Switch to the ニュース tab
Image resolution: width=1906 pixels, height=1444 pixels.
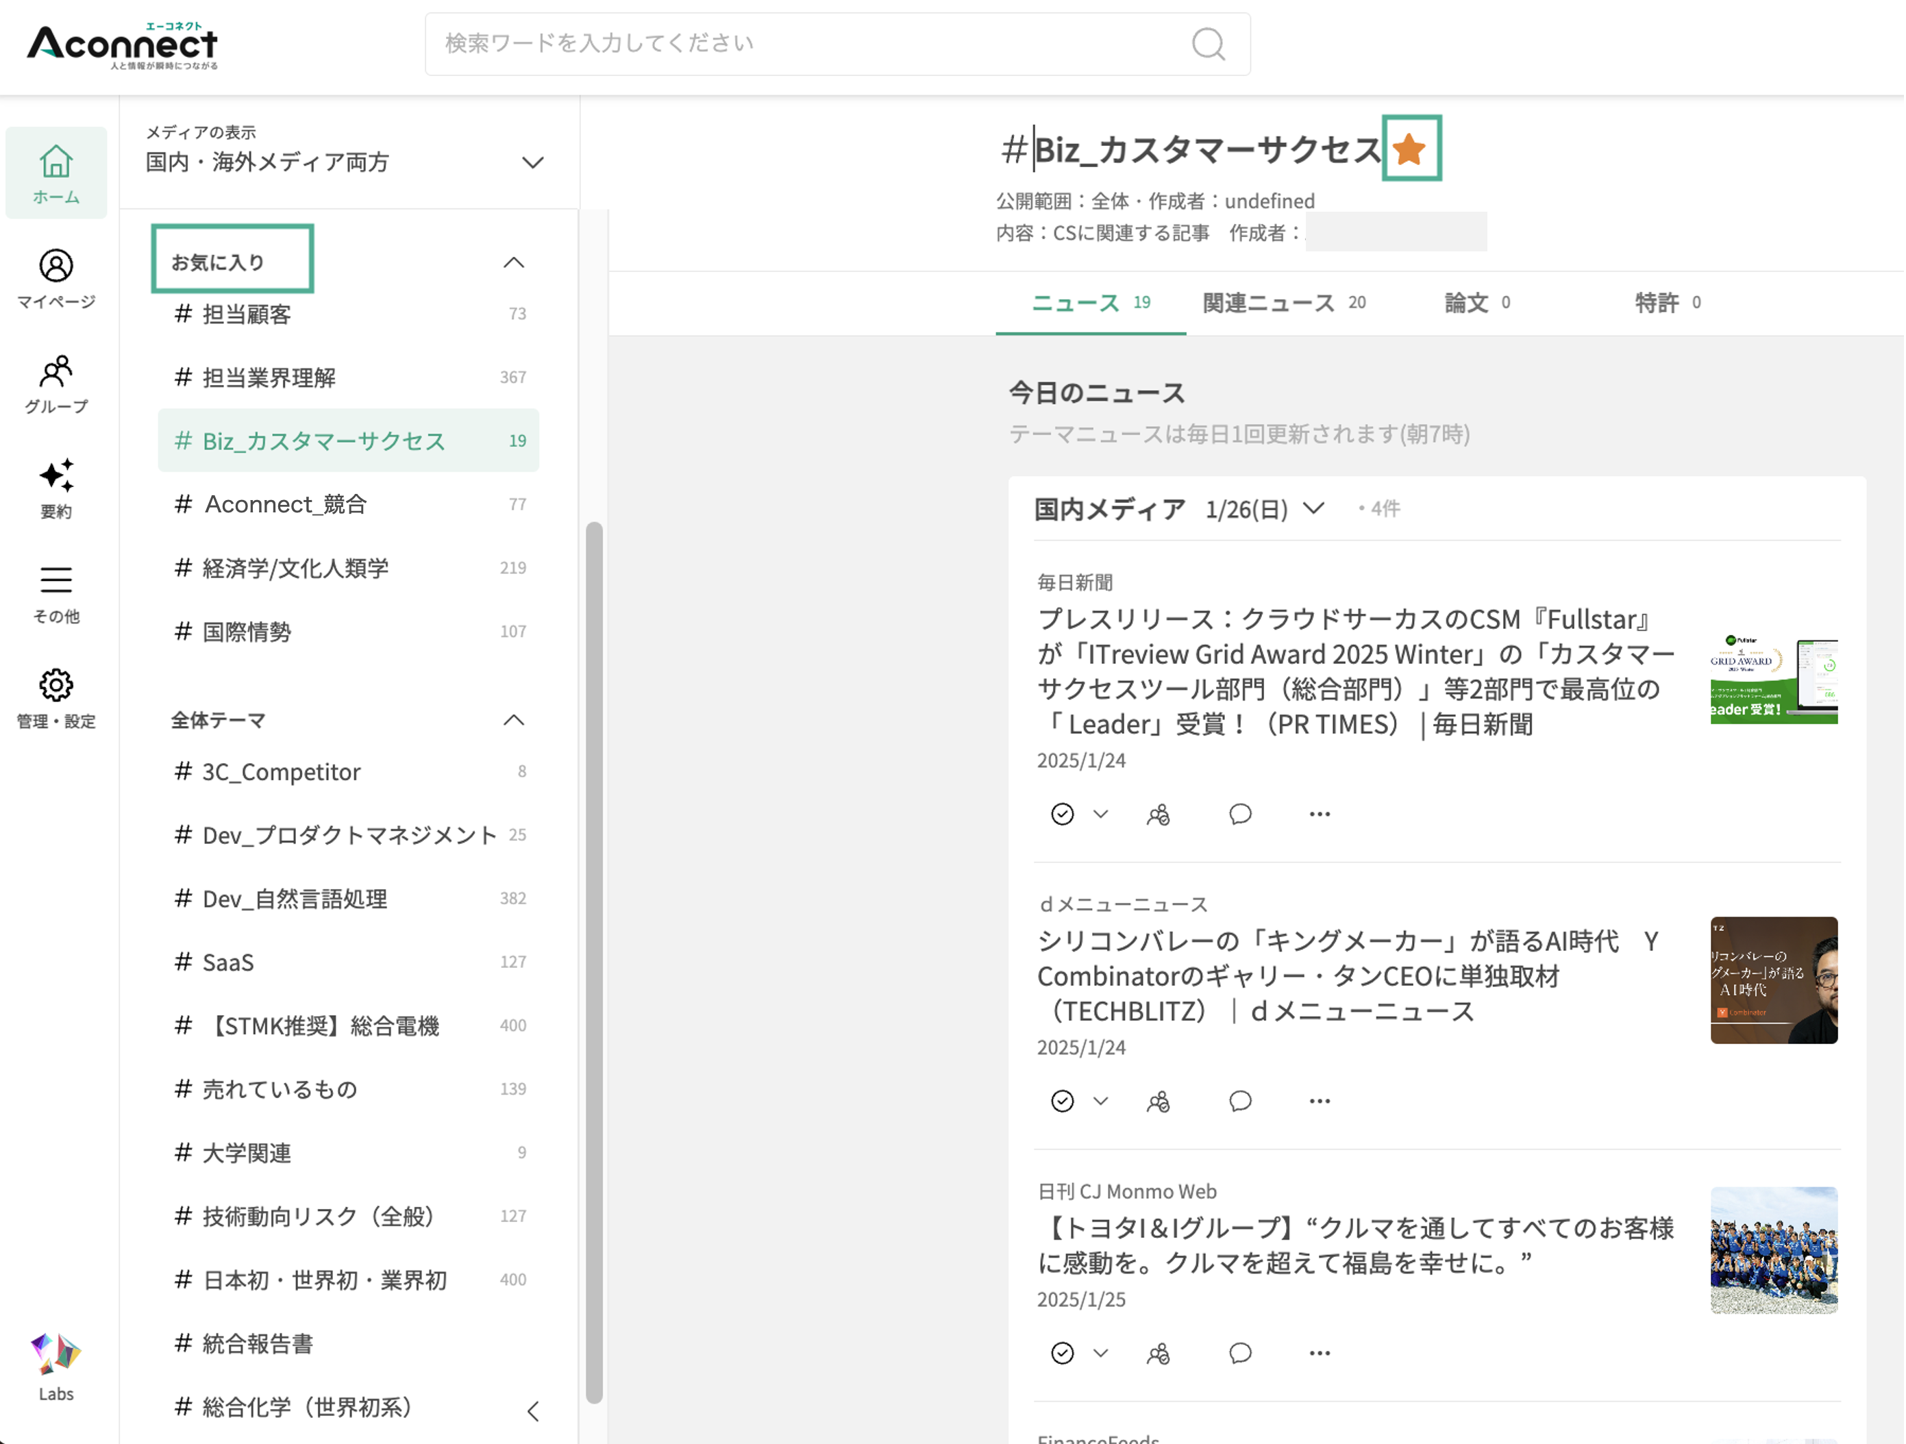tap(1091, 302)
